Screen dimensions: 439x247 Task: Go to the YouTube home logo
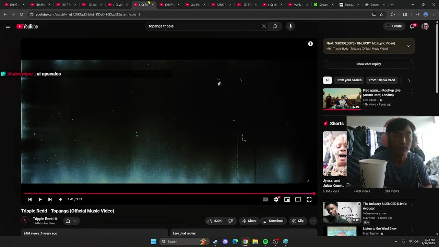point(27,26)
